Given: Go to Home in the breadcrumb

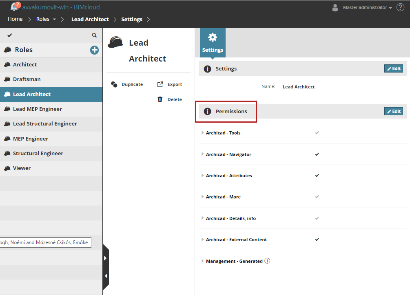Looking at the screenshot, I should click(15, 19).
